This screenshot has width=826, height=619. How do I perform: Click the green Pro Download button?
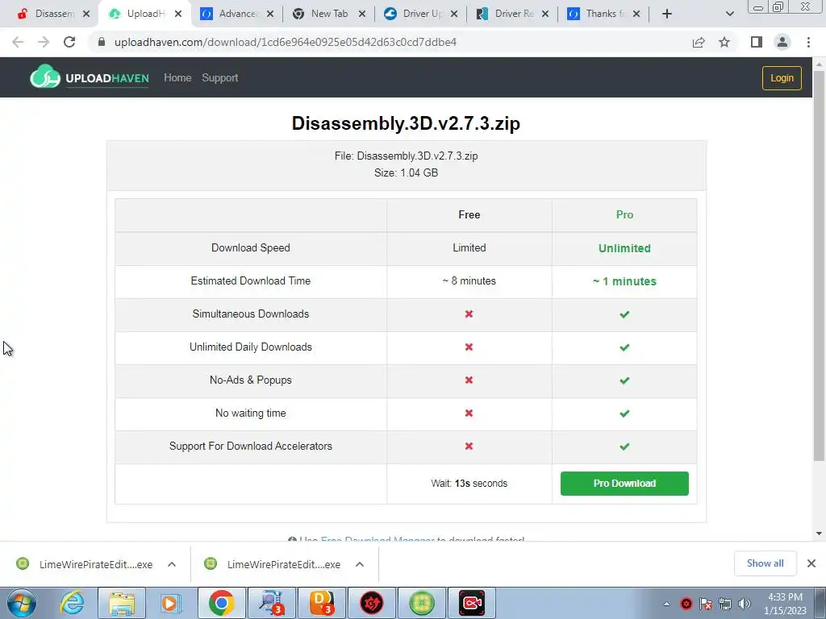click(624, 484)
